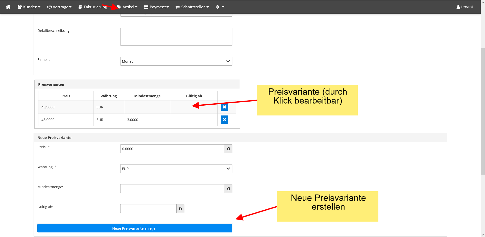The height and width of the screenshot is (237, 485).
Task: Expand the Kunden menu
Action: [x=29, y=7]
